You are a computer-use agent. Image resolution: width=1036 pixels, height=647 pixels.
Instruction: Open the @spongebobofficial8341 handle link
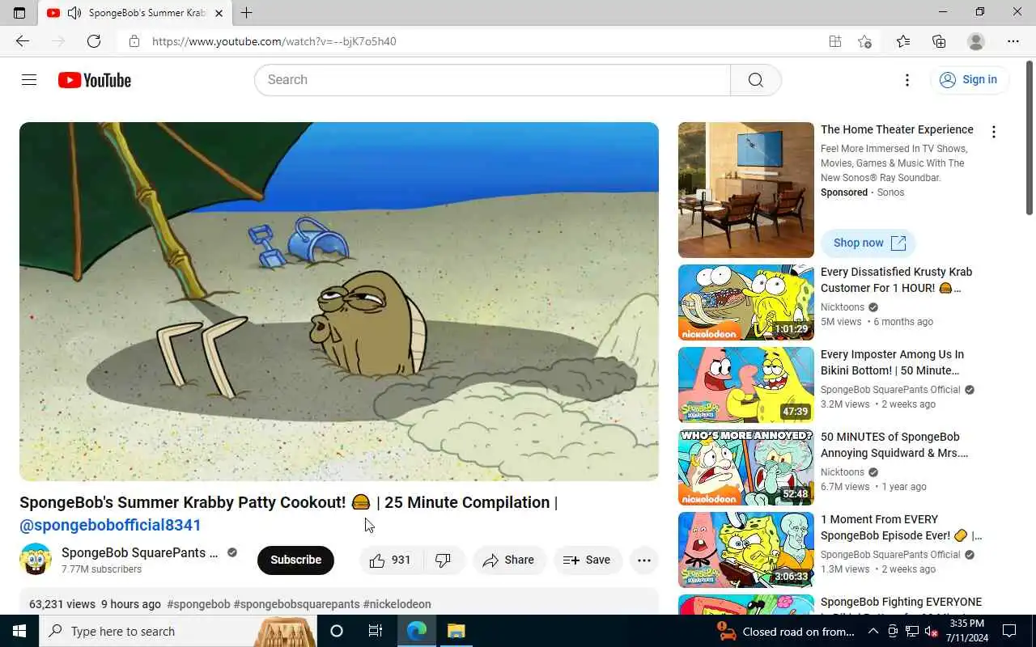(110, 525)
